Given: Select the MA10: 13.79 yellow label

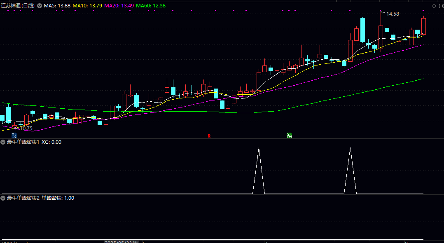Looking at the screenshot, I should [87, 6].
